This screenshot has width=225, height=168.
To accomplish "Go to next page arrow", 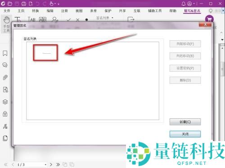I will 51,164.
